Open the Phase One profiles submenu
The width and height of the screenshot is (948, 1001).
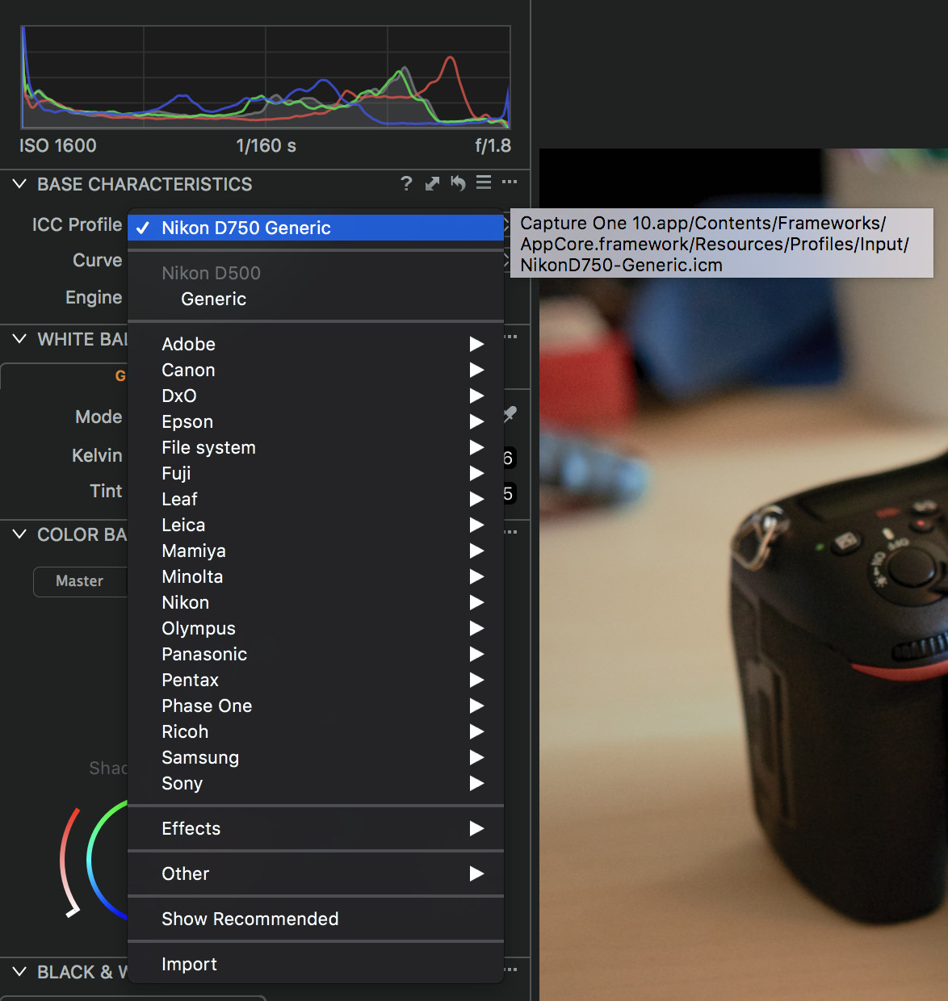[207, 706]
